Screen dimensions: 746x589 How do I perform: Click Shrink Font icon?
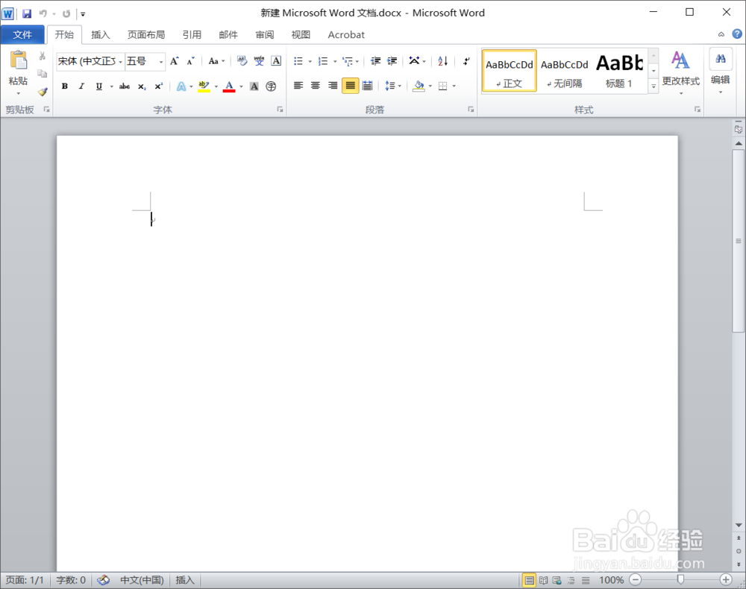pyautogui.click(x=190, y=61)
